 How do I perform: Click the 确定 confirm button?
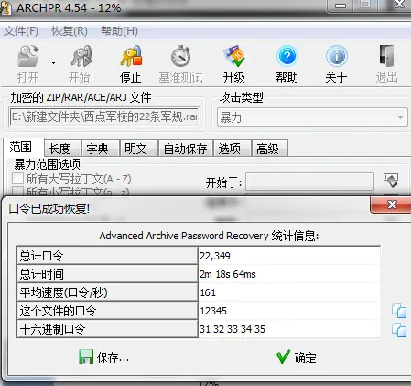(x=296, y=357)
